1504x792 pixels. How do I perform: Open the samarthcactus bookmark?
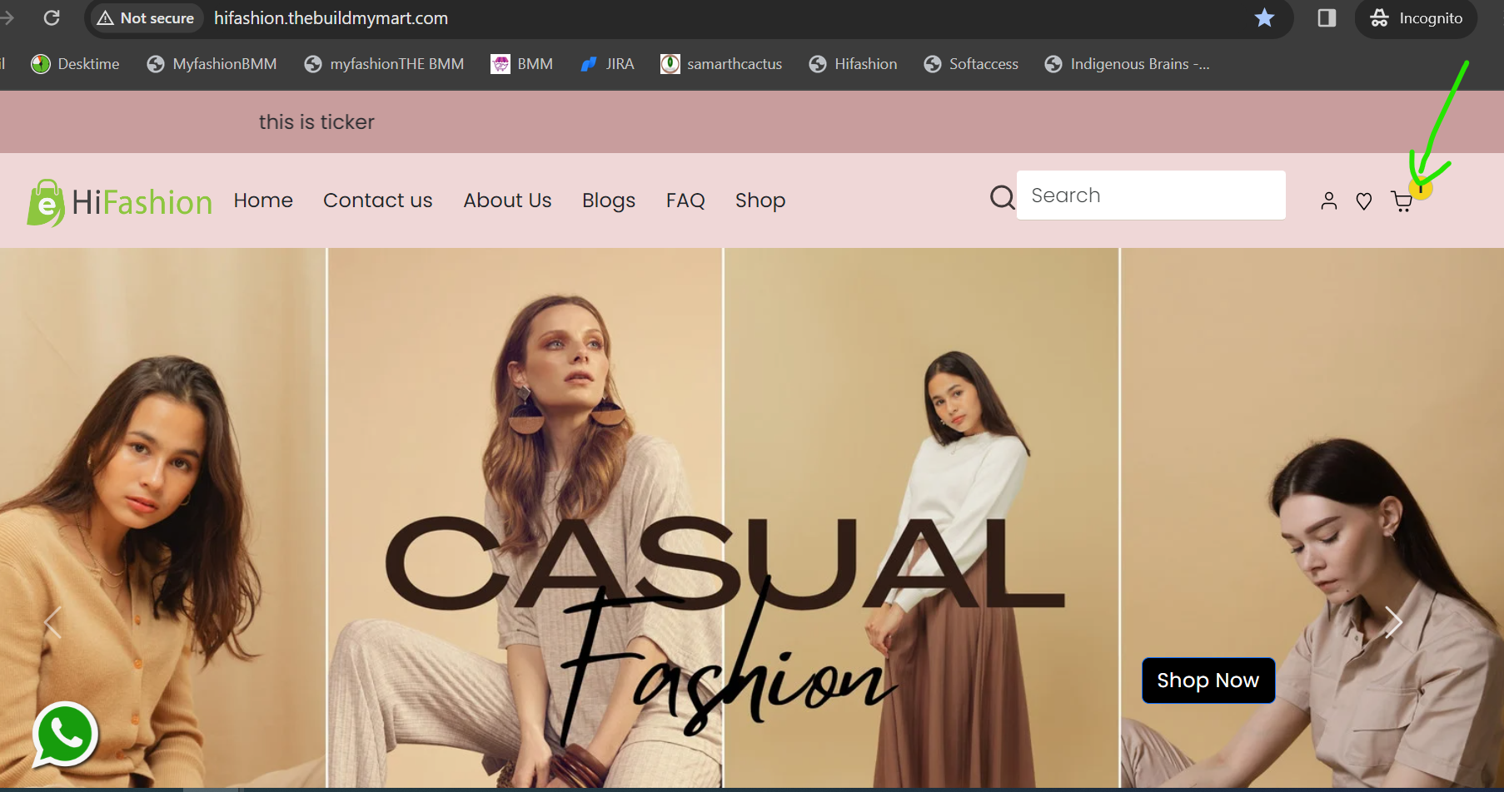tap(721, 64)
